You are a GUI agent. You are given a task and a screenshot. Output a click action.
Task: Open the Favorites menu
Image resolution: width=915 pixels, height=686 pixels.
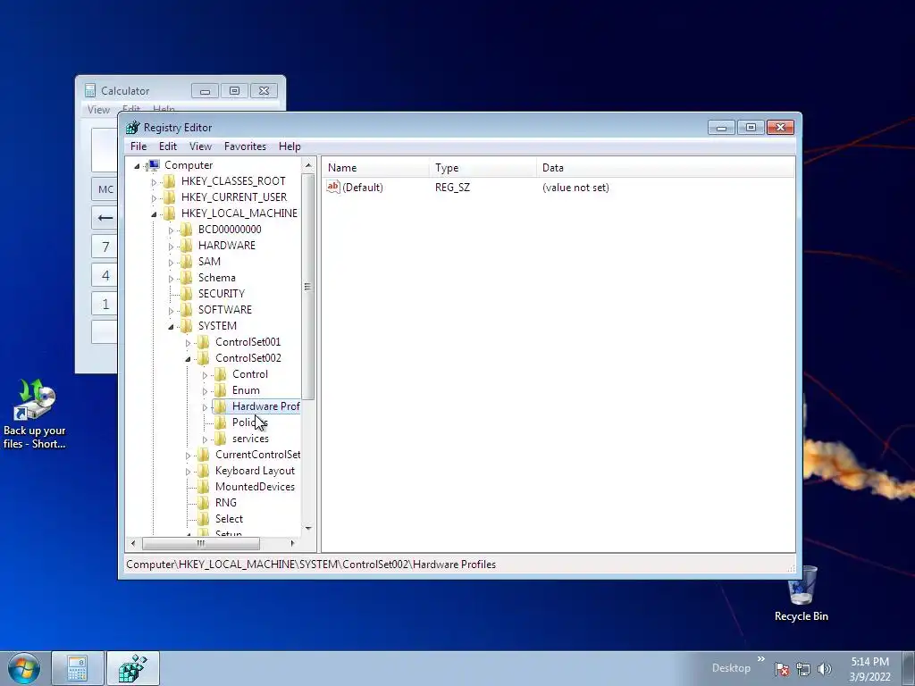[245, 146]
